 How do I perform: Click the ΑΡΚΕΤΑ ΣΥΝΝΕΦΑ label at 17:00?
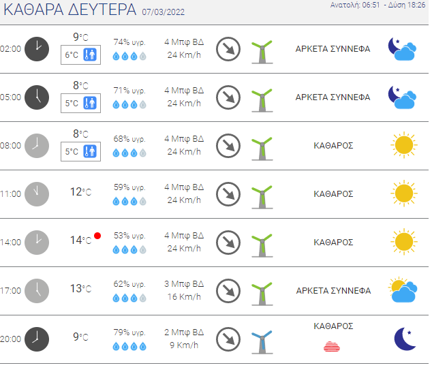coord(333,291)
